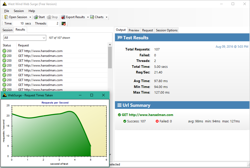Expand the Export Results dropdown arrow
This screenshot has height=168, width=250.
(x=88, y=17)
